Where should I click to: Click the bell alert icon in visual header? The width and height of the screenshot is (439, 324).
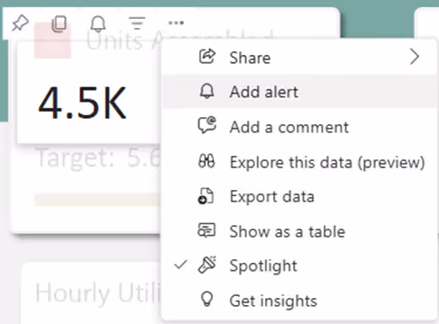click(x=98, y=24)
